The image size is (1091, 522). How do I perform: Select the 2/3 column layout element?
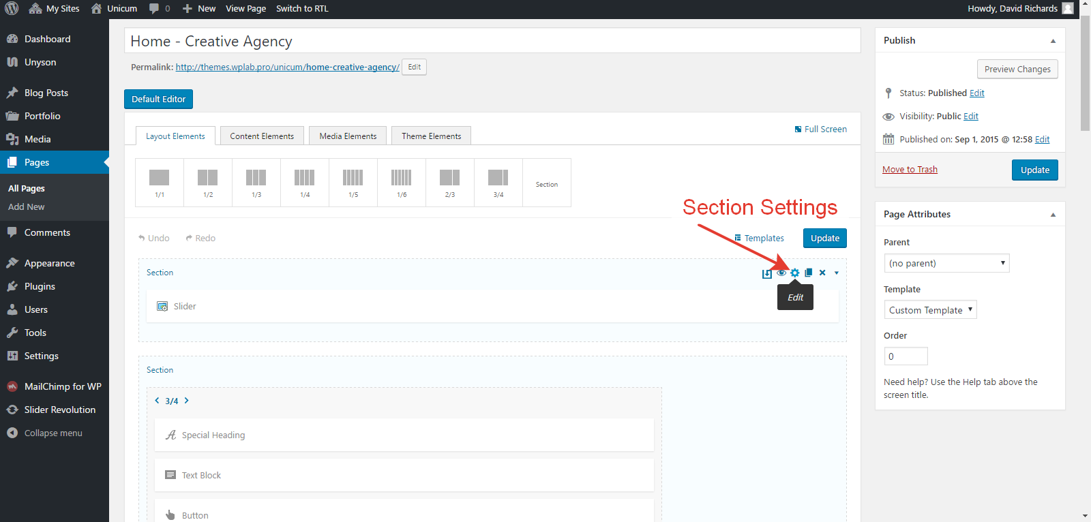click(x=450, y=183)
